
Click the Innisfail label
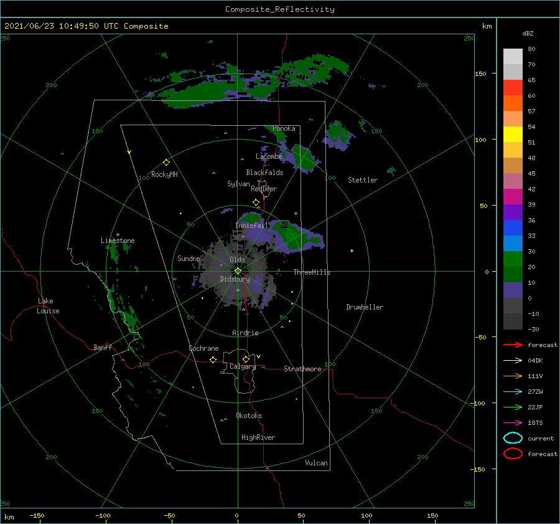[251, 226]
